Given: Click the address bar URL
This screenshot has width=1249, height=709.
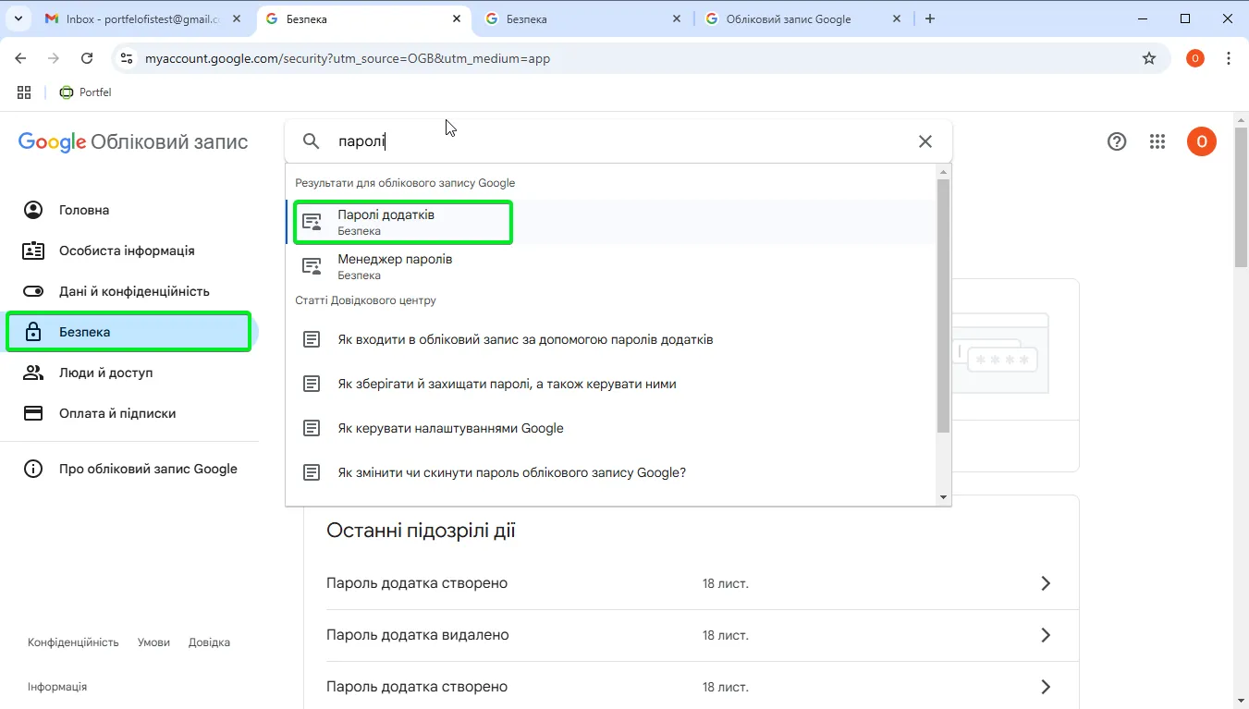Looking at the screenshot, I should pos(348,58).
